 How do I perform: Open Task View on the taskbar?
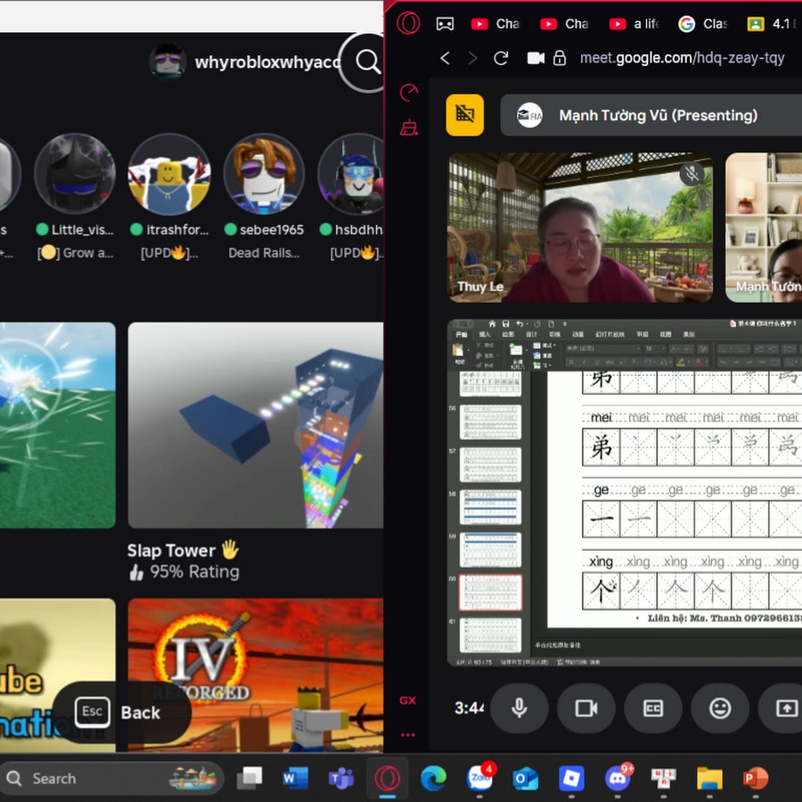pos(250,779)
